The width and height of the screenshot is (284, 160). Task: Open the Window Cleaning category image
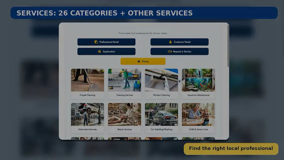click(162, 80)
